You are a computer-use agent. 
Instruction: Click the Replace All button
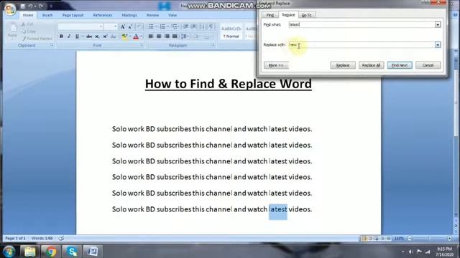click(371, 65)
